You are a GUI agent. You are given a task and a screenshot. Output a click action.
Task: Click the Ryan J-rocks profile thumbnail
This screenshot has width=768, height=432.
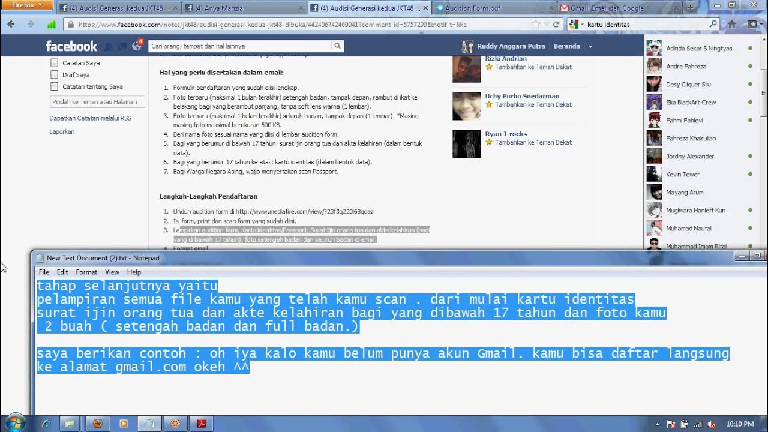[466, 144]
